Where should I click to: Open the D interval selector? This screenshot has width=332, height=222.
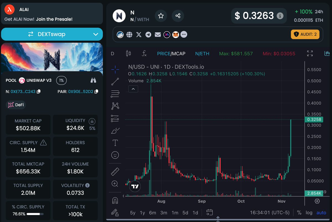(x=113, y=53)
